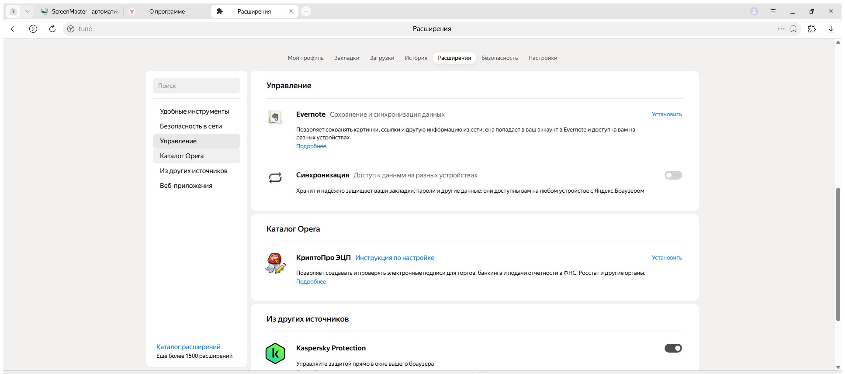
Task: Go back using the back arrow
Action: (x=14, y=29)
